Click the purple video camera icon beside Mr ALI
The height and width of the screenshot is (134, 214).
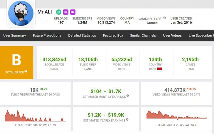73,12
